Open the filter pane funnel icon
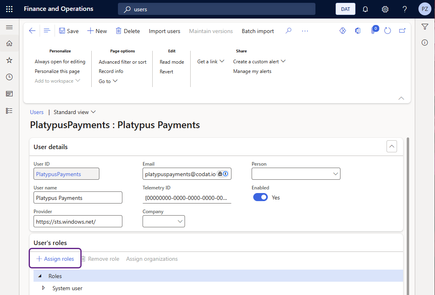 pyautogui.click(x=424, y=27)
